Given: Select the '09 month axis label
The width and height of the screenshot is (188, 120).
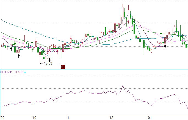Looking at the screenshot, I should (x=2, y=118).
